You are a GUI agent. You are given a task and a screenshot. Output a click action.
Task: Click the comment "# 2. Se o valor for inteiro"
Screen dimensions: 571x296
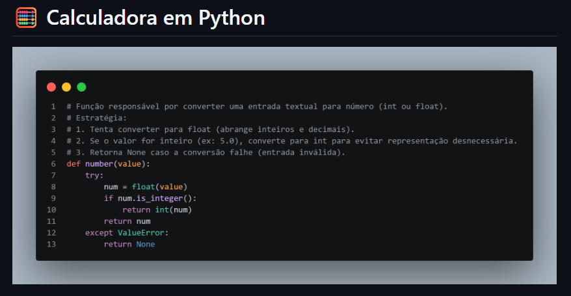click(292, 141)
